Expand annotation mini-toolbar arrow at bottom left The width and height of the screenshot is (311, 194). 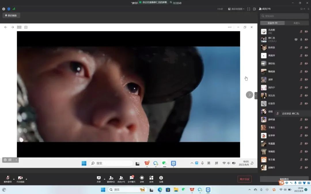16,160
